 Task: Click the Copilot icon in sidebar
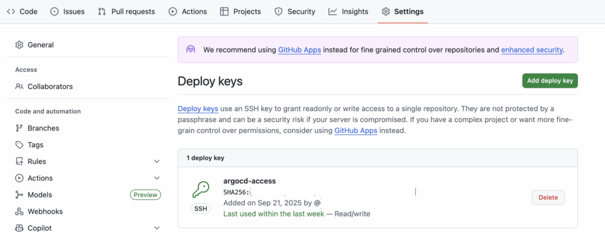(19, 228)
